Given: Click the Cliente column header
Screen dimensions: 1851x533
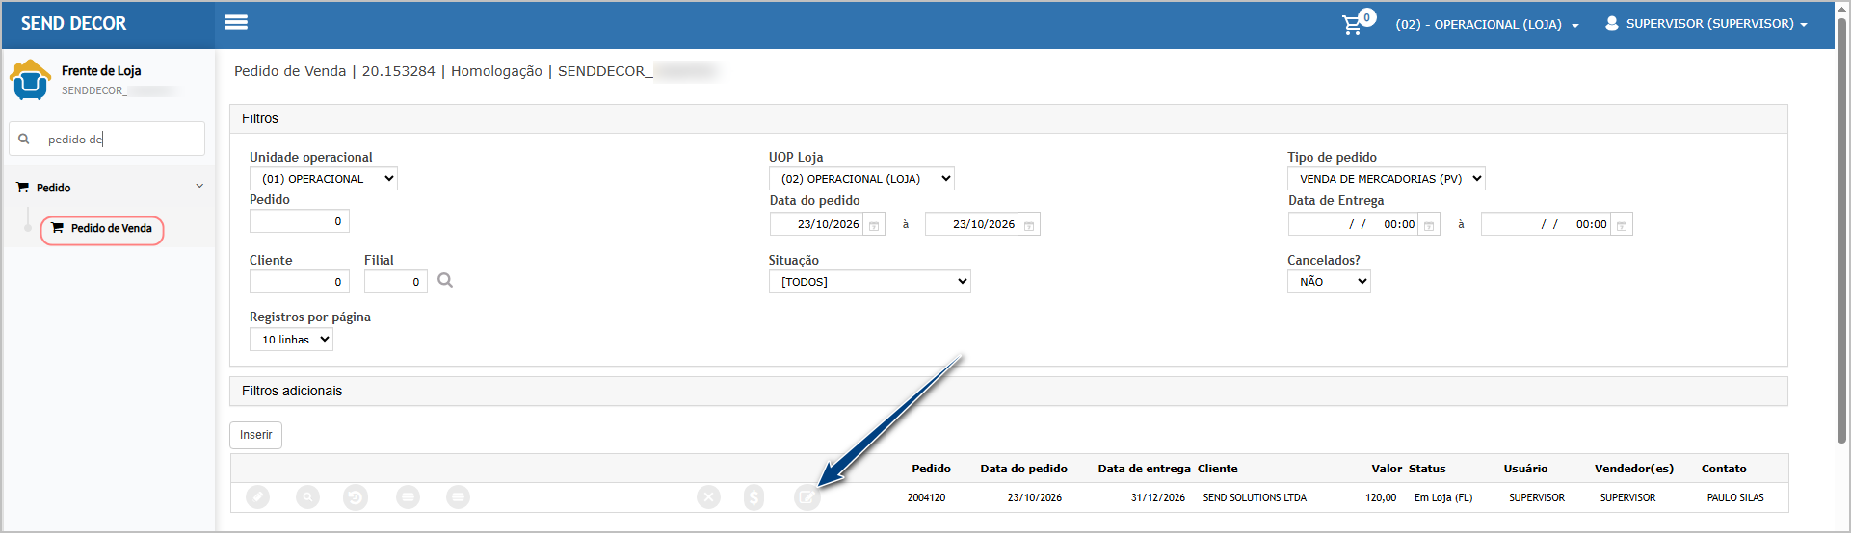Looking at the screenshot, I should point(1217,469).
